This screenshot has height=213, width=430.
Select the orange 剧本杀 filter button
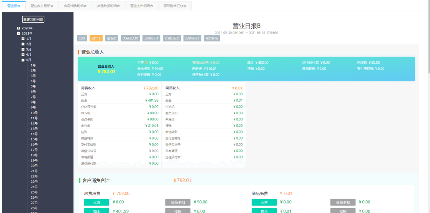click(96, 38)
